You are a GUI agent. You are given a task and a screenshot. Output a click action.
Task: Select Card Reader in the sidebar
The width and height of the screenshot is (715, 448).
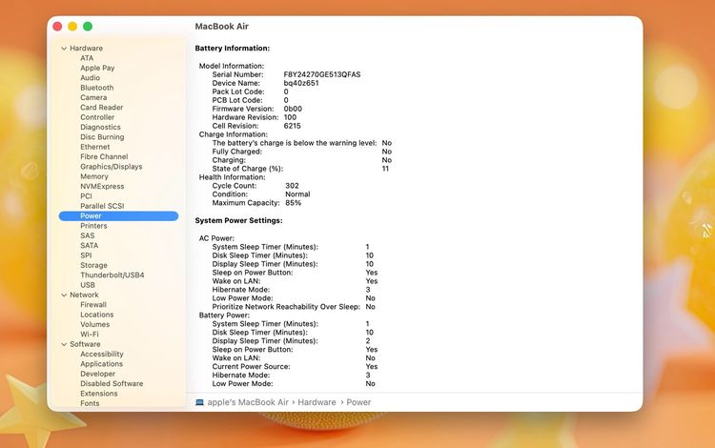(102, 108)
